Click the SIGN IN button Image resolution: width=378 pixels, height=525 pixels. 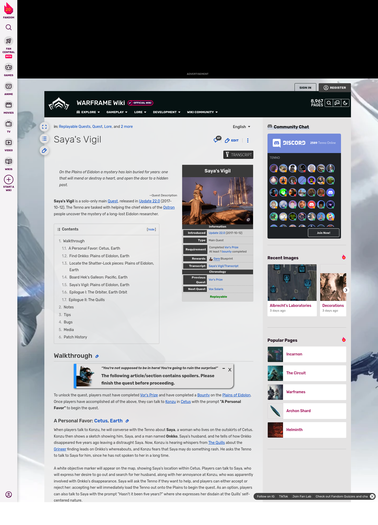point(305,88)
